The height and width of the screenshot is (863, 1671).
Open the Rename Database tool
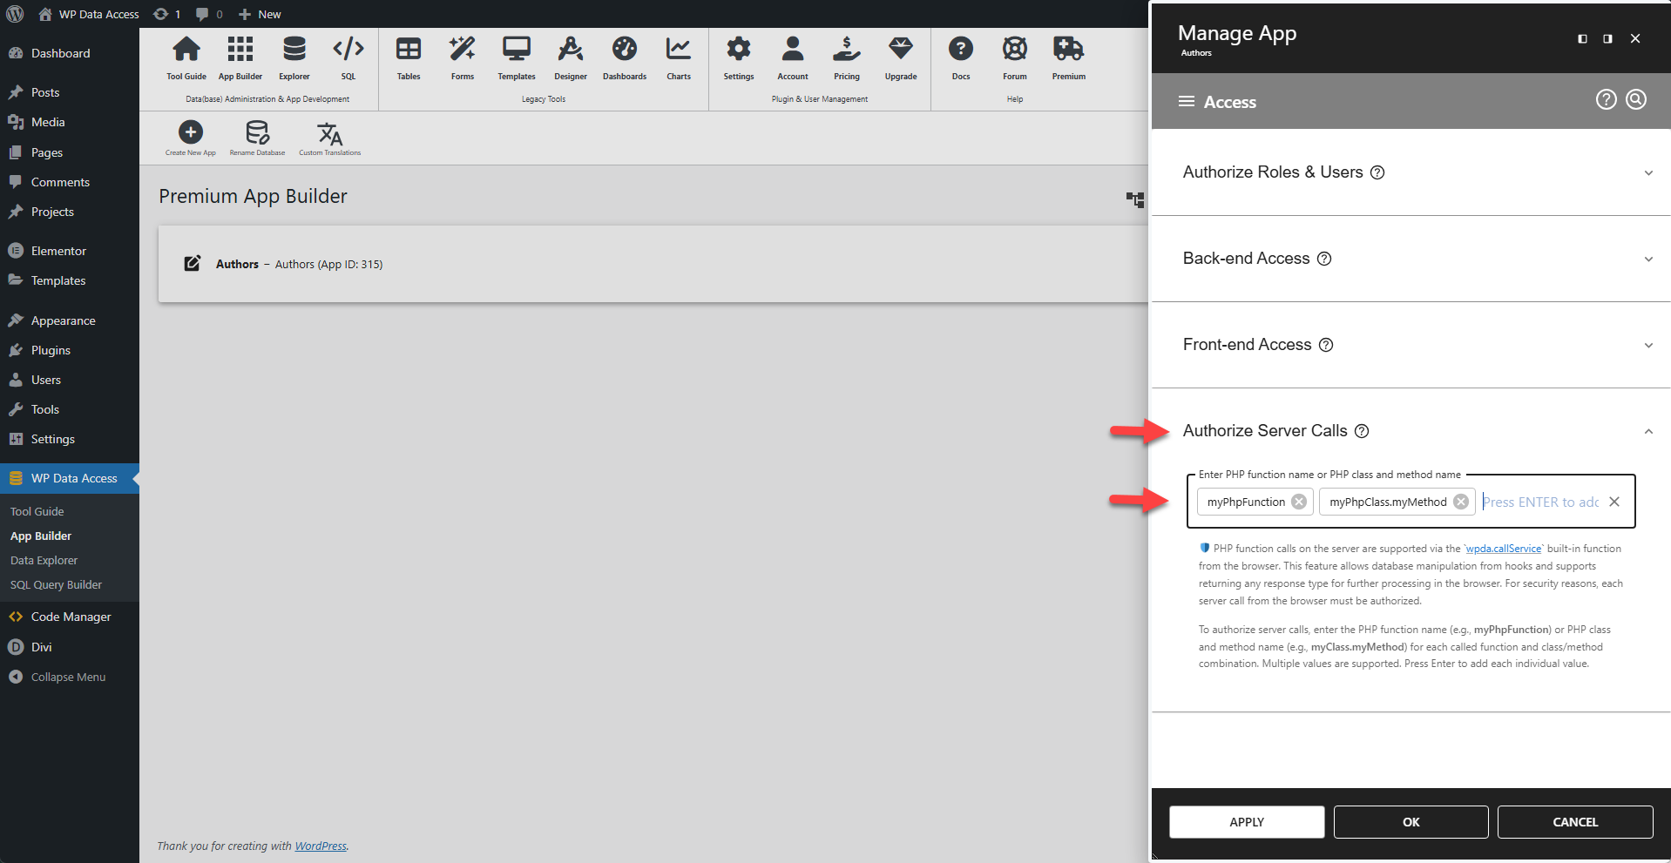pos(256,135)
